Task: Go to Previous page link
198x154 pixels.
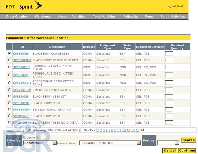Action: point(15,130)
